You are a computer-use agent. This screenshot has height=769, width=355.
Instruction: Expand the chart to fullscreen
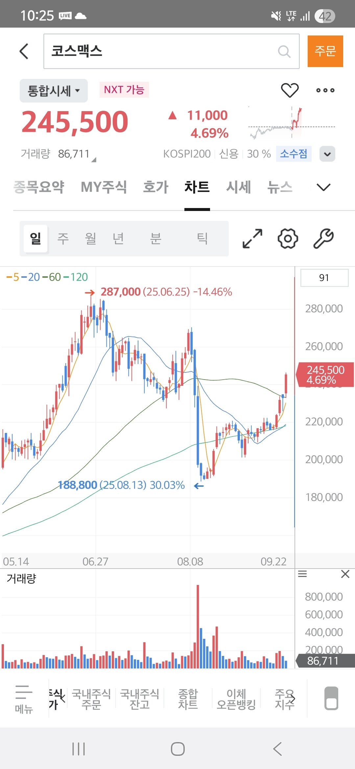(x=252, y=239)
